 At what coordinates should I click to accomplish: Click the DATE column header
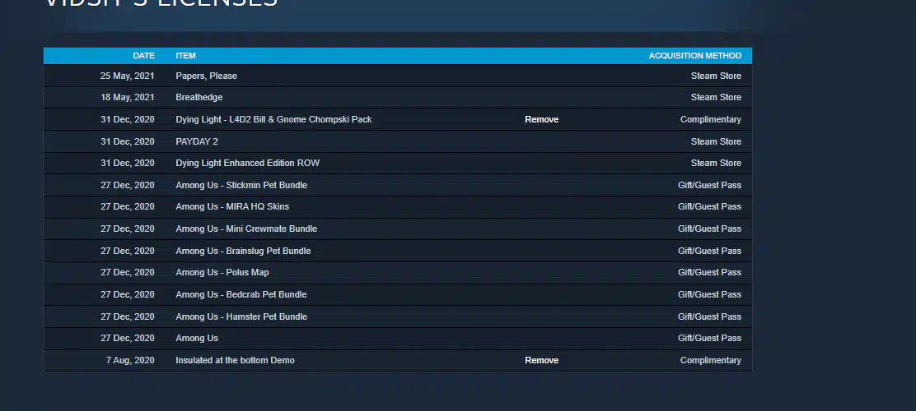click(143, 56)
